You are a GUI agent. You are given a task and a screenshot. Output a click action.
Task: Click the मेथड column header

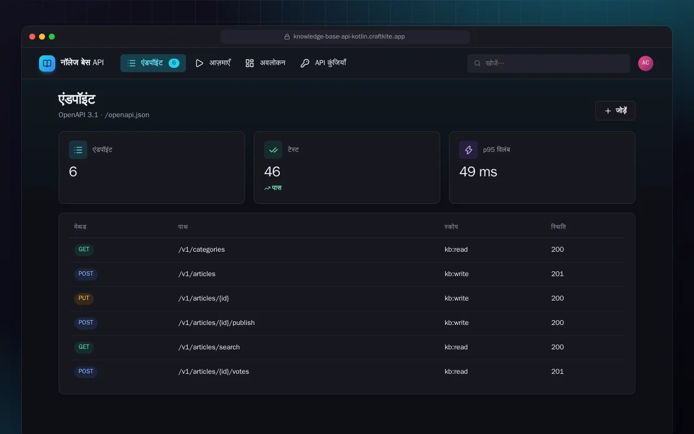(x=80, y=227)
